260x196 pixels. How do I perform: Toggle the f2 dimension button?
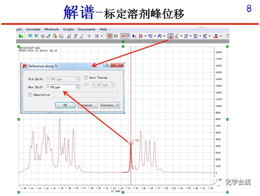[116, 36]
